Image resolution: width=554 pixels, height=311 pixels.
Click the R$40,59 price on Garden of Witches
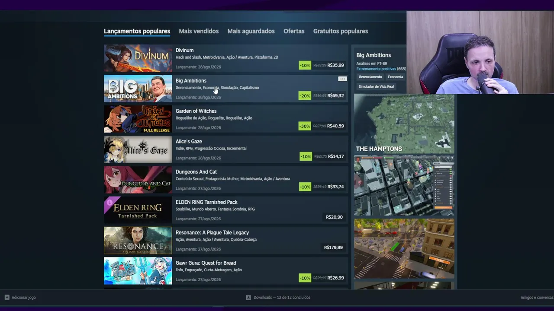(x=335, y=126)
